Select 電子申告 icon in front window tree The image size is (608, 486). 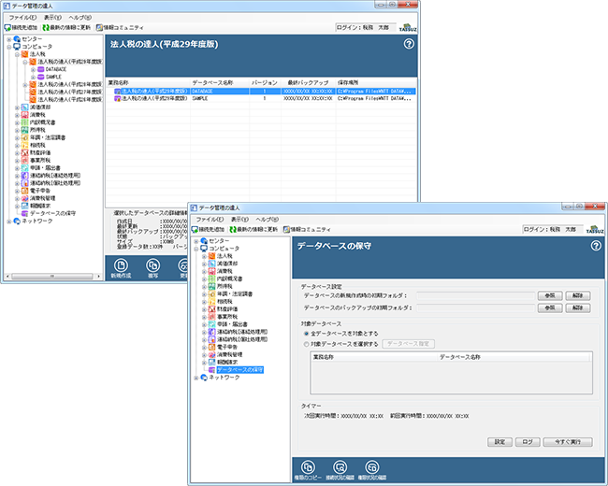point(211,347)
